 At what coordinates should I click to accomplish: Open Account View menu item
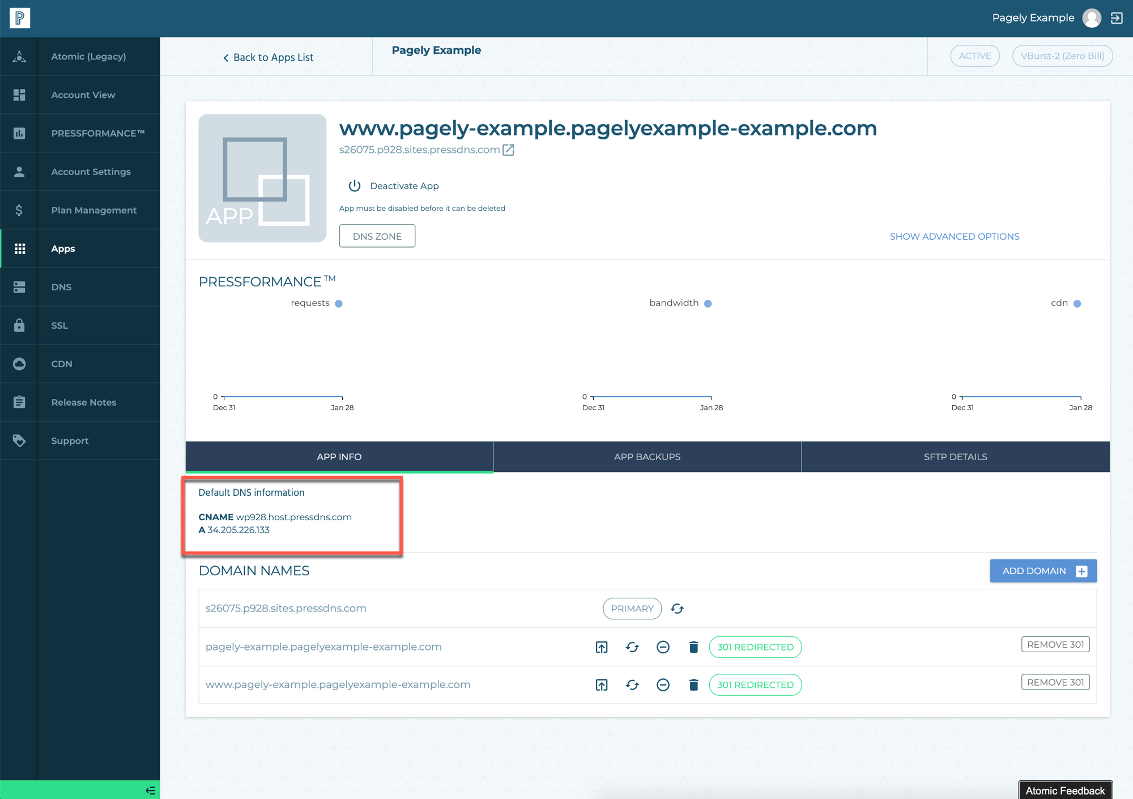[x=83, y=95]
